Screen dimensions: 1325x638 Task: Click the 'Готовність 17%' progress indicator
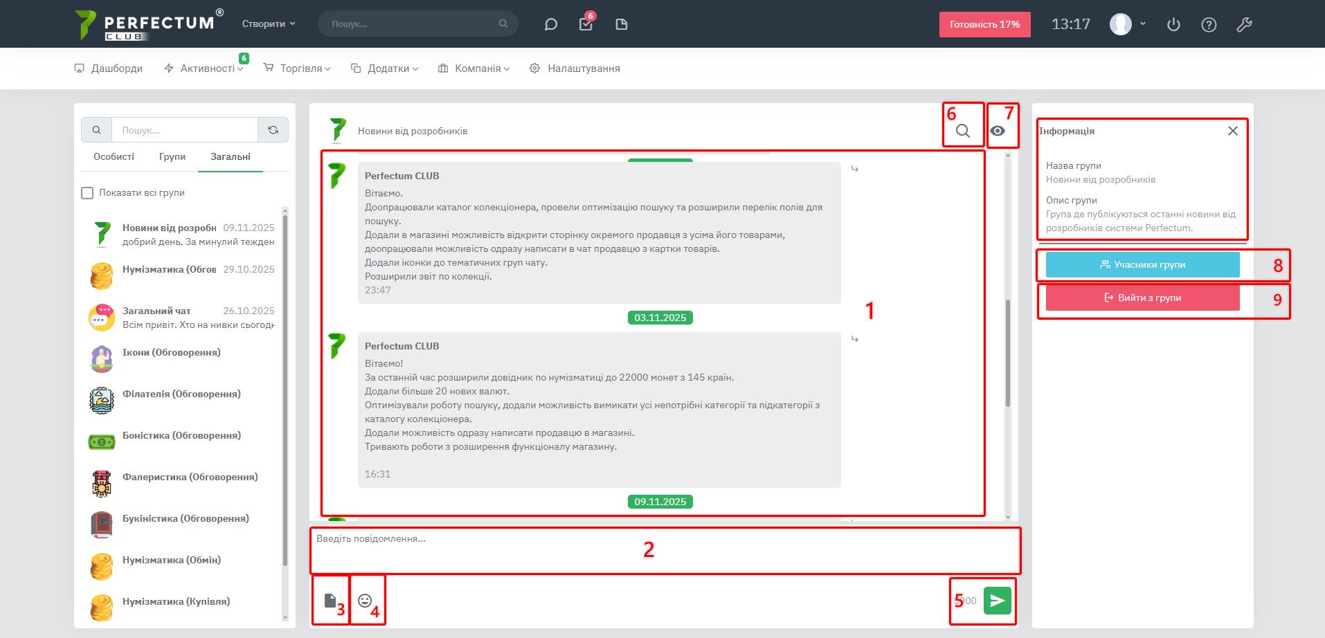984,24
